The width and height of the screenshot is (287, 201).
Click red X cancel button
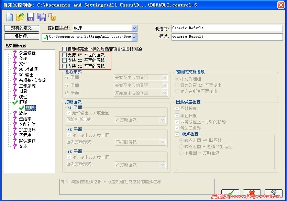click(252, 194)
